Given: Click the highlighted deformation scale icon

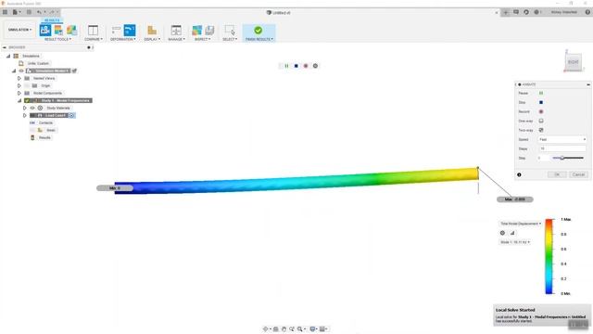Looking at the screenshot, I should click(130, 30).
